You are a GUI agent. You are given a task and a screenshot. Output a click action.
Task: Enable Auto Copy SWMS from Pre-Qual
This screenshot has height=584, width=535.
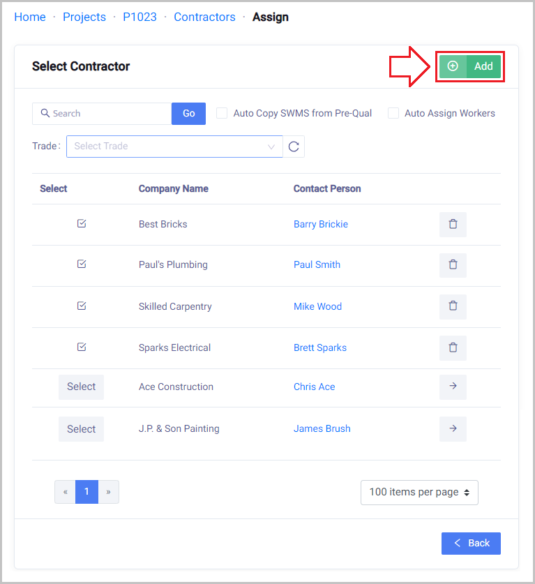pyautogui.click(x=222, y=113)
